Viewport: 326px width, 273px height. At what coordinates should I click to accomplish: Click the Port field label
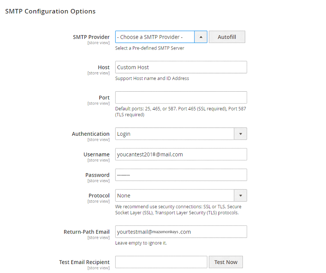pyautogui.click(x=104, y=97)
